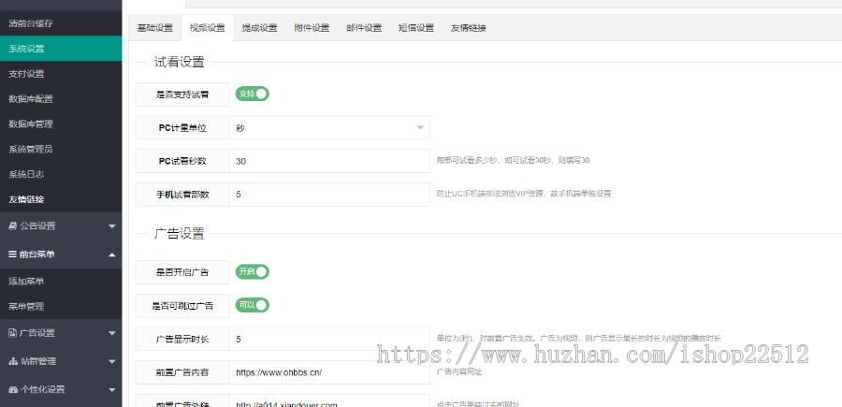Select the 视频设置 tab

208,28
